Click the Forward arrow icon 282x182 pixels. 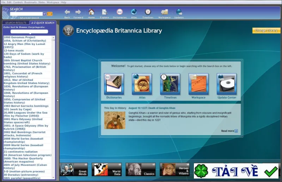tap(78, 12)
